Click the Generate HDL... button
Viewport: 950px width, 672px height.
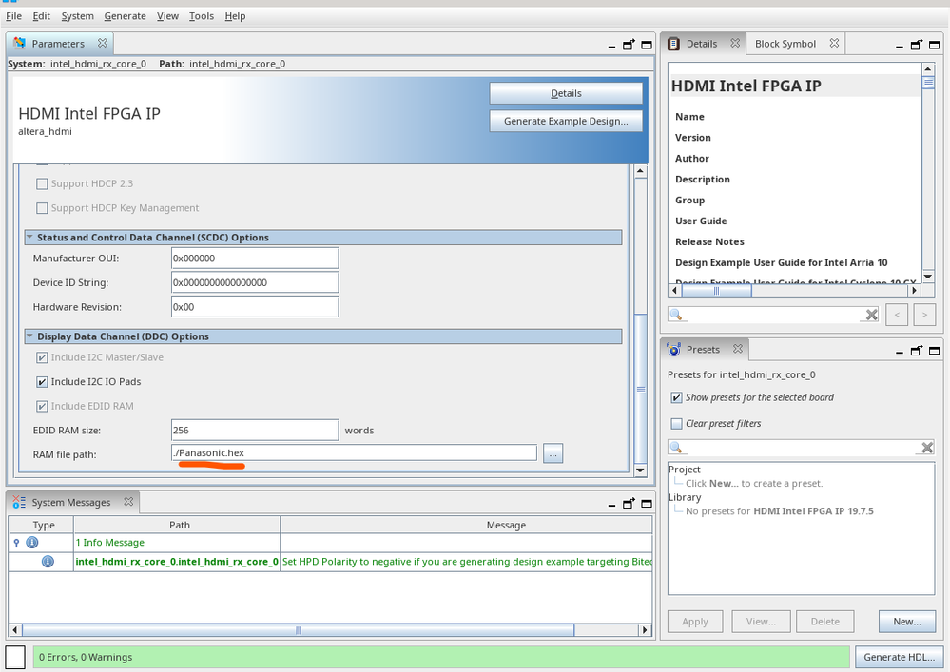click(899, 657)
